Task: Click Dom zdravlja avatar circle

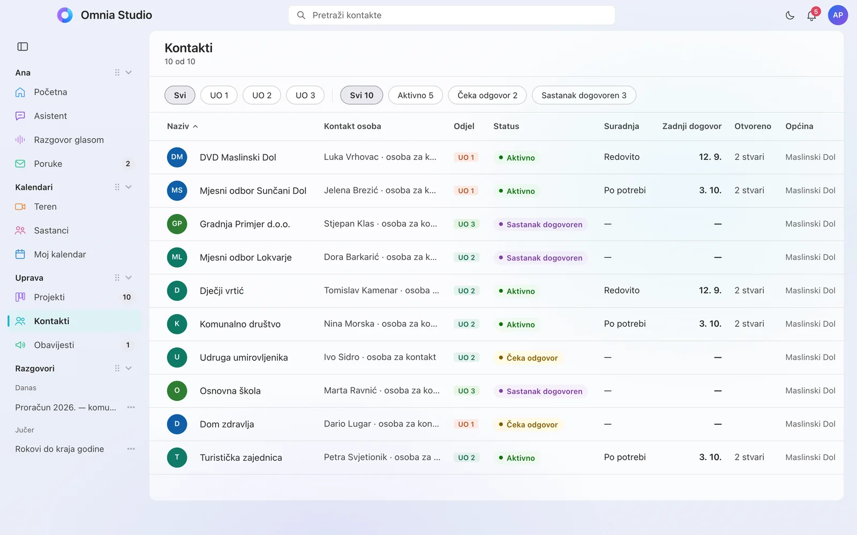Action: (177, 424)
